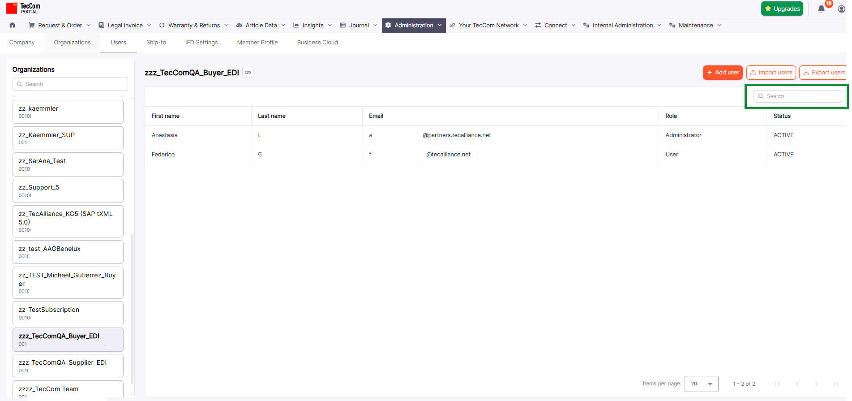Expand the Maintenance menu

(x=695, y=25)
